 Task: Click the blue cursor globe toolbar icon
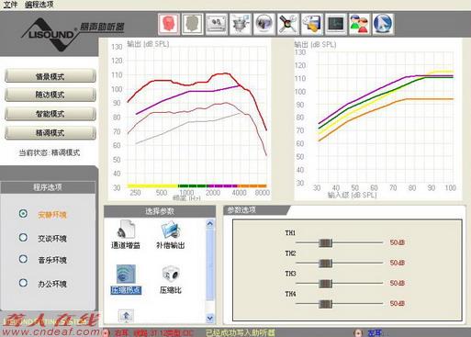point(384,24)
